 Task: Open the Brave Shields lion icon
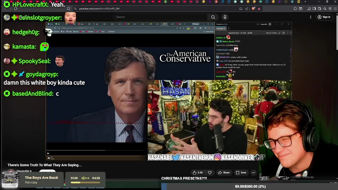point(253,9)
